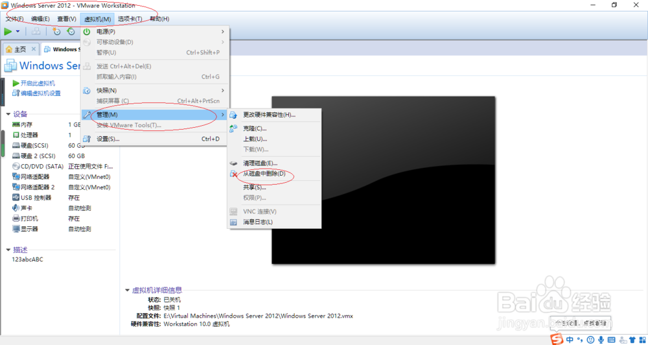Choose 上载(U)... in the submenu

274,139
